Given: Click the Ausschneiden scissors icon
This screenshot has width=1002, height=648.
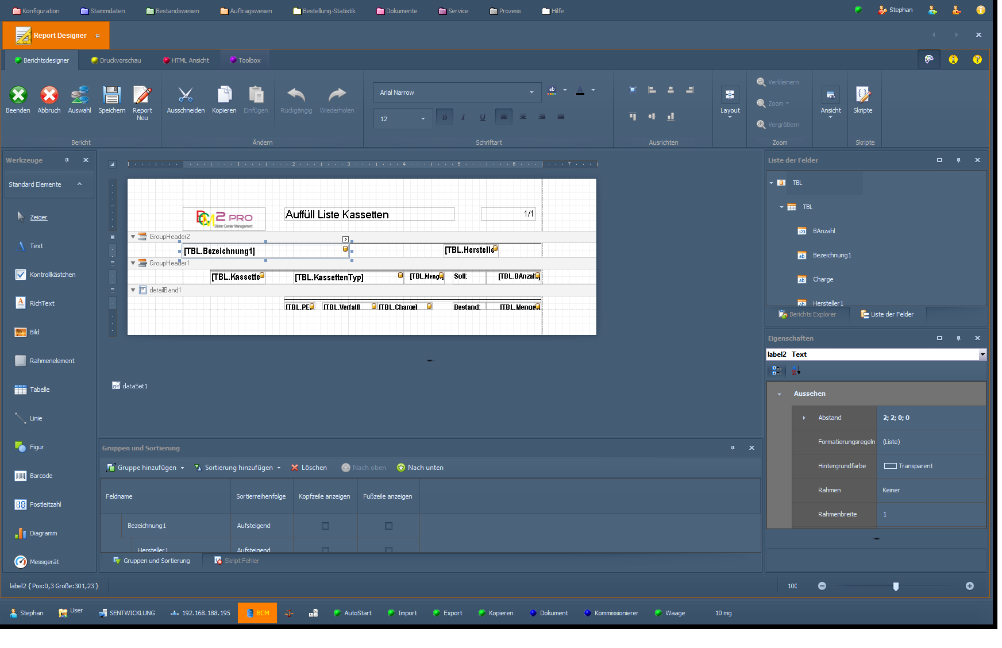Looking at the screenshot, I should (186, 95).
